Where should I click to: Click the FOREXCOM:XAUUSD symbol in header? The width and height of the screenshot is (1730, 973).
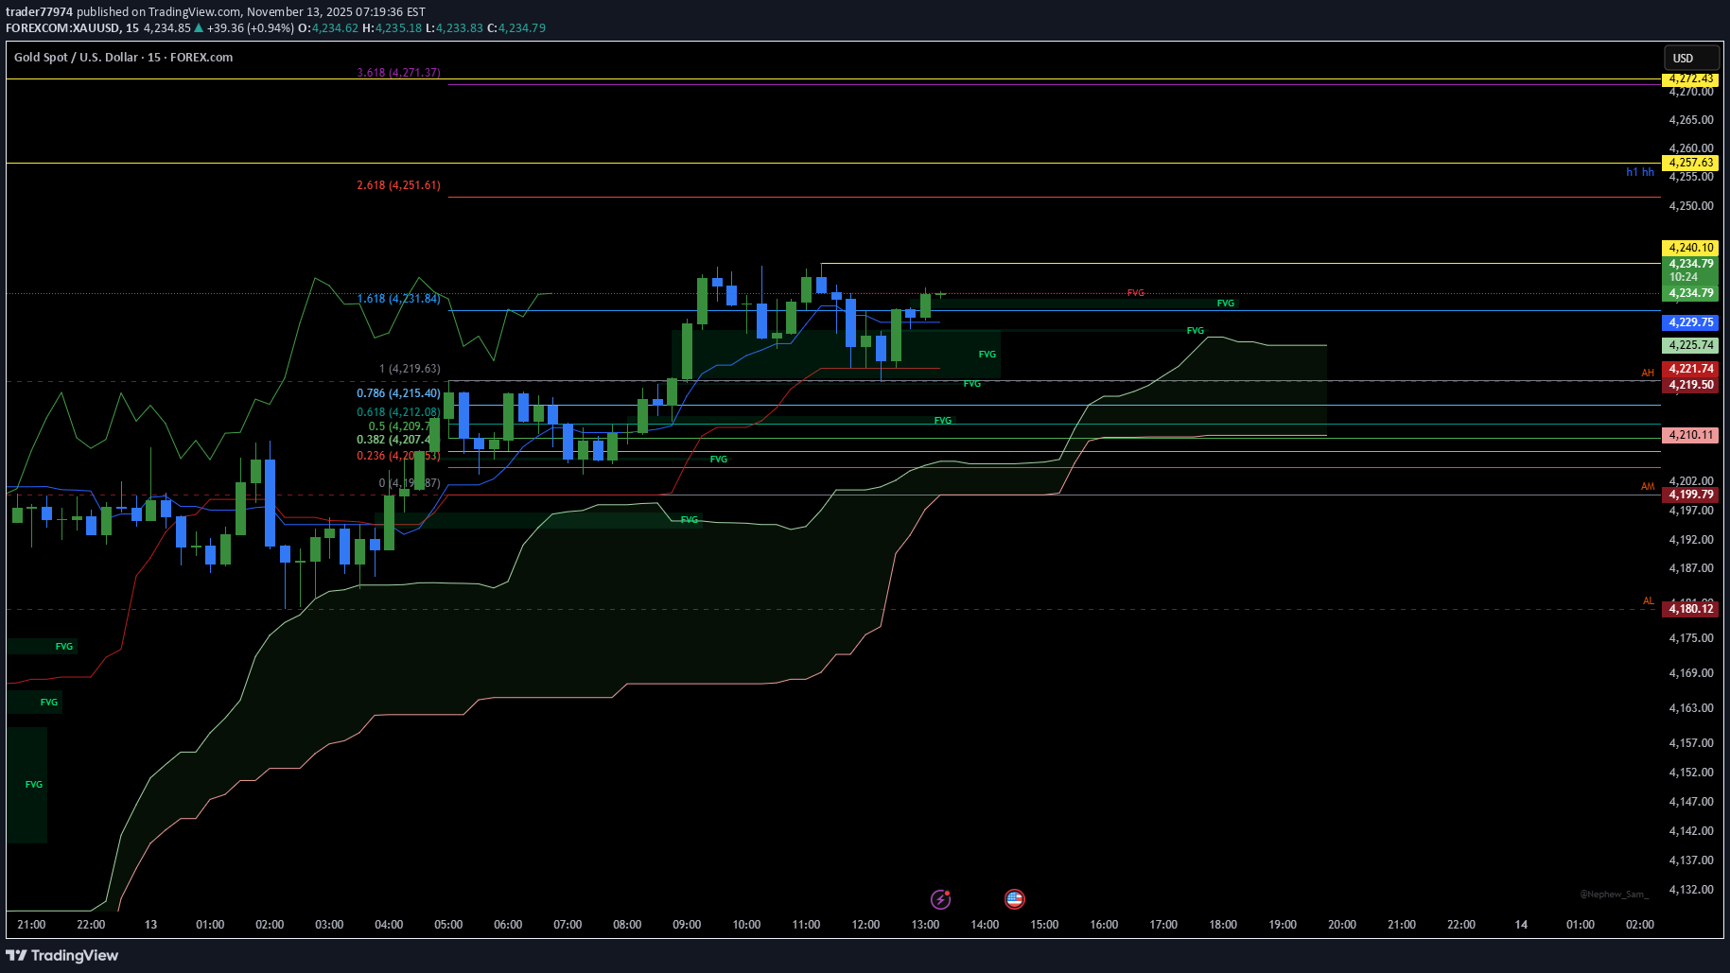tap(62, 28)
